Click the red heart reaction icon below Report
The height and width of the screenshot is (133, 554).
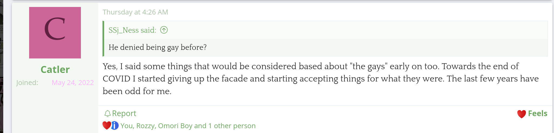coord(107,125)
